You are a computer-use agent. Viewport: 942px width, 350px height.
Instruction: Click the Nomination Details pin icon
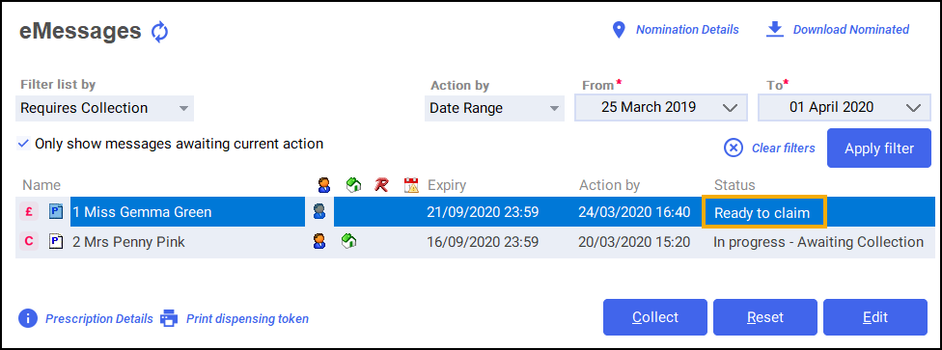click(x=618, y=30)
